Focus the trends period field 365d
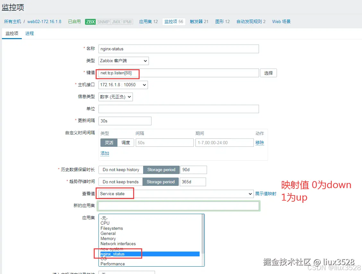 click(x=193, y=182)
